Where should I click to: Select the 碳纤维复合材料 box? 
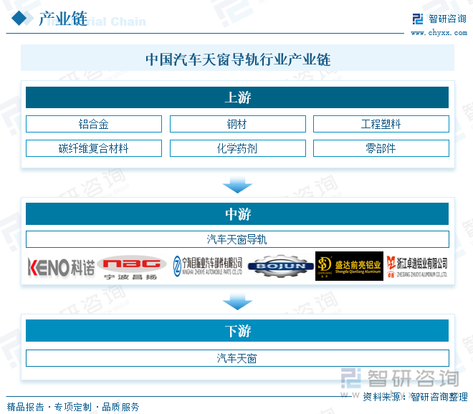point(94,148)
